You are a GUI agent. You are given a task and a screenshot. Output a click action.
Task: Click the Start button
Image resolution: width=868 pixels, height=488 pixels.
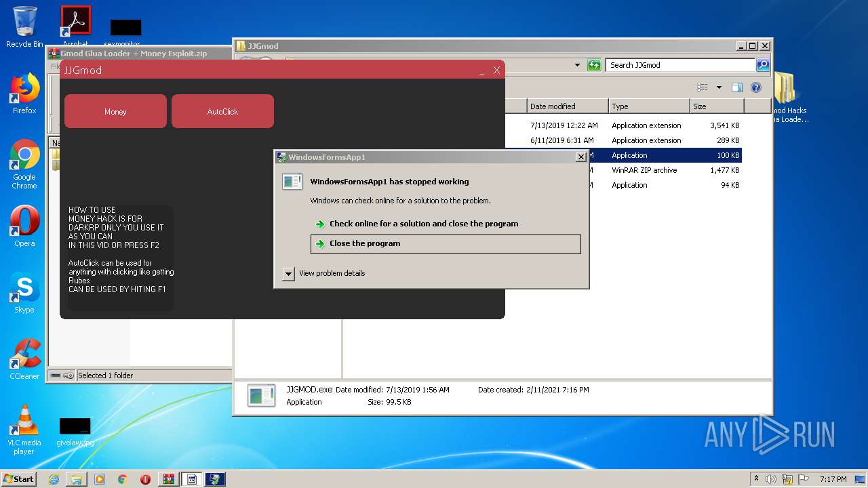point(18,479)
